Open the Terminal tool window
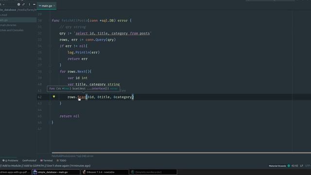Image resolution: width=311 pixels, height=175 pixels. coord(47,160)
